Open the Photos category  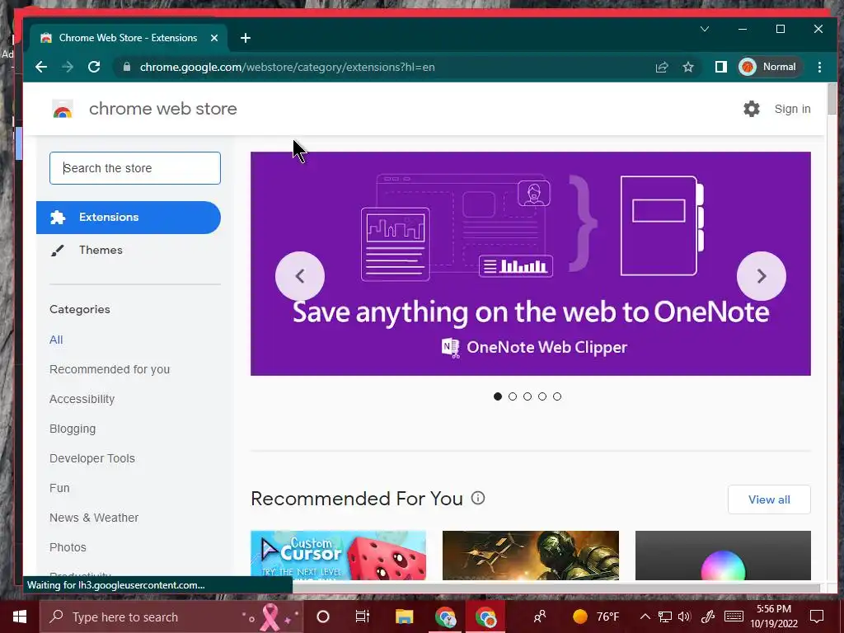point(68,547)
